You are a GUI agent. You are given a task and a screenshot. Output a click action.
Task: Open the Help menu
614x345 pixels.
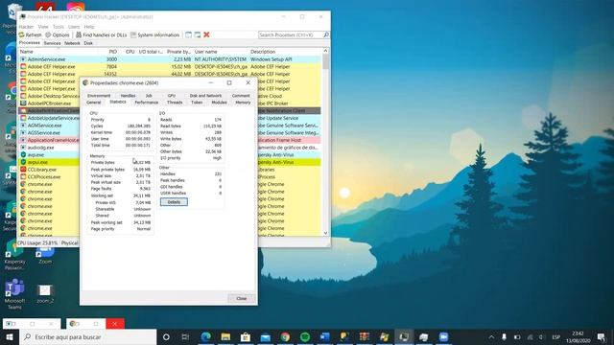click(x=89, y=27)
